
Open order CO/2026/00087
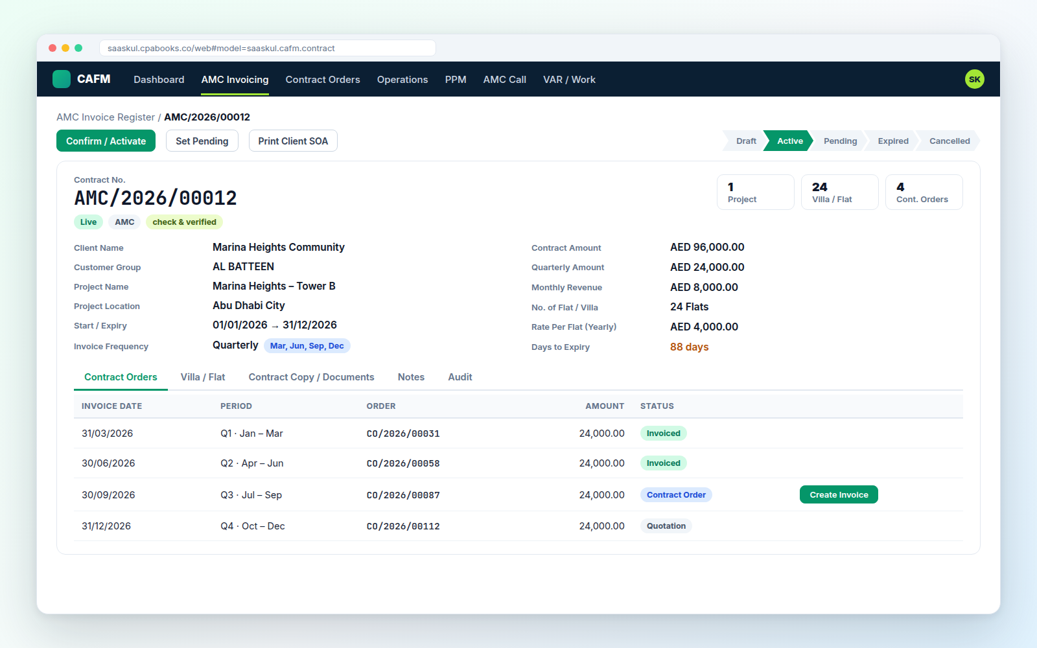[x=403, y=495]
